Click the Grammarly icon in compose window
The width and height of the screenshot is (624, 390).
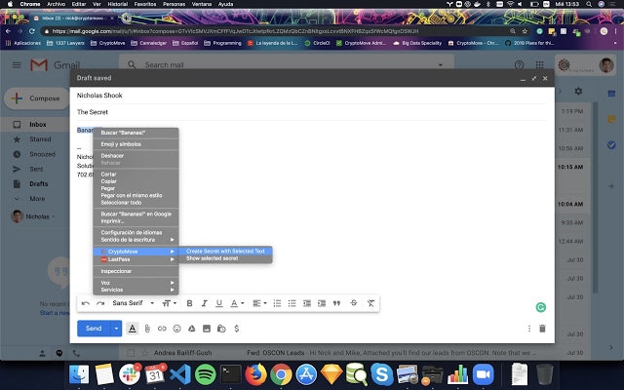coord(541,307)
